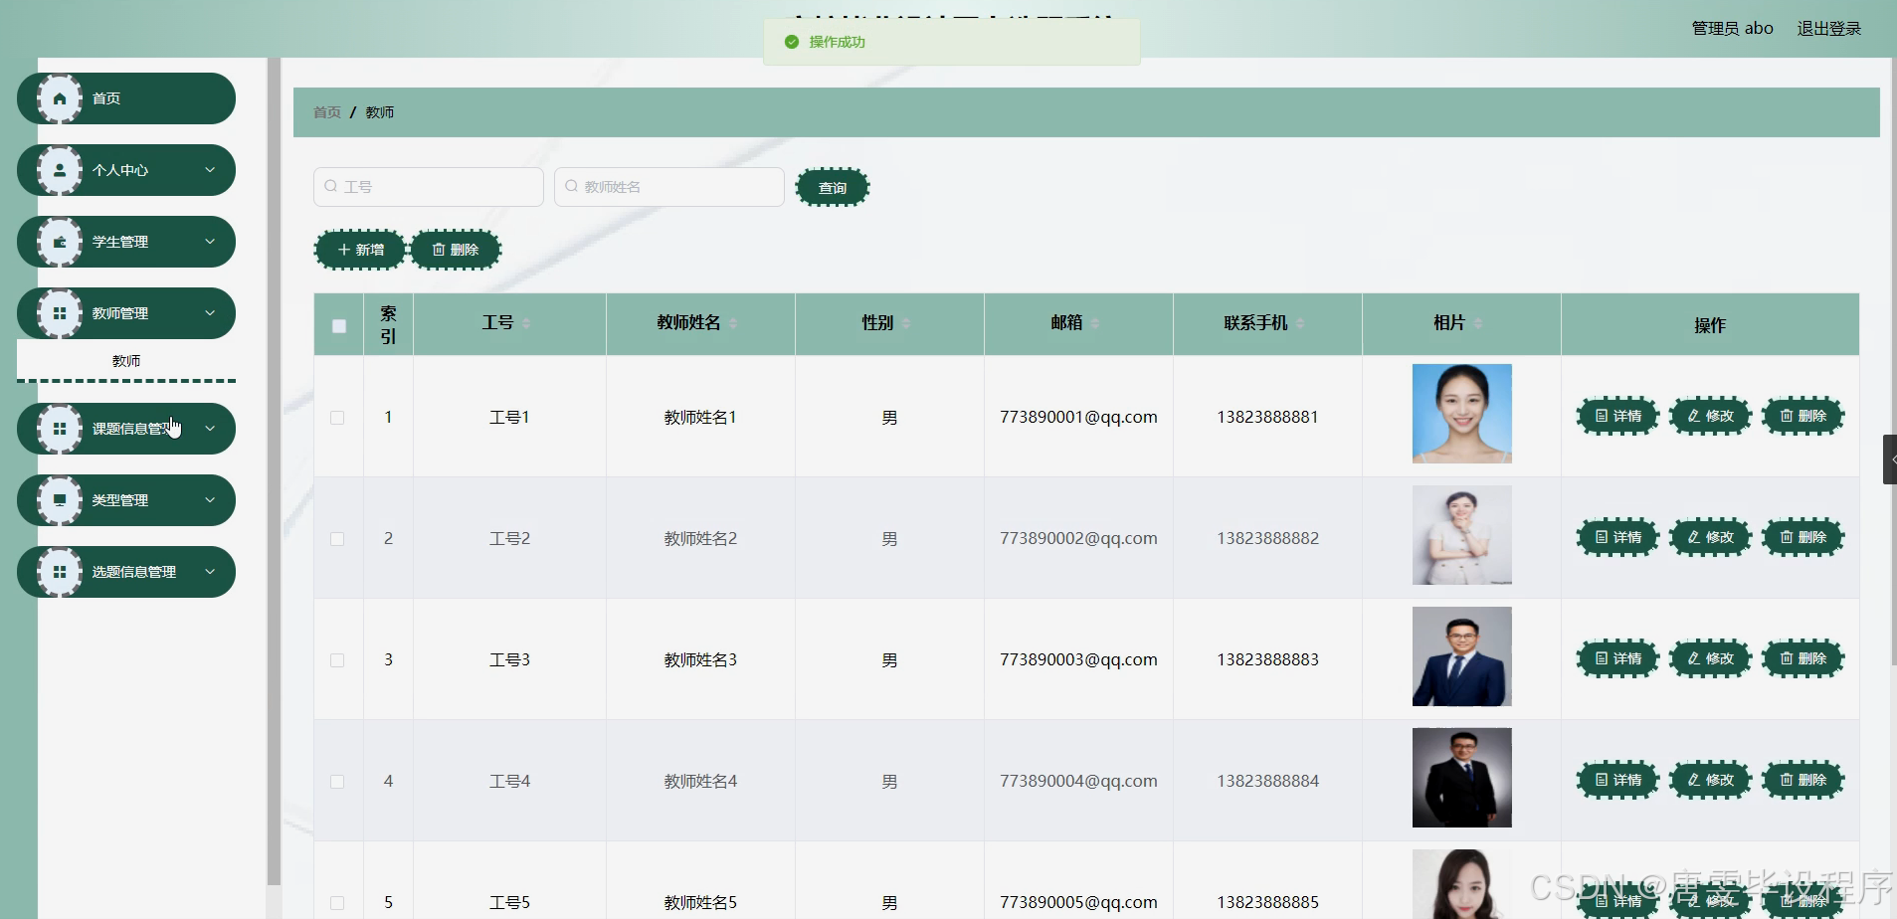The width and height of the screenshot is (1897, 919).
Task: Click the 新增 add button
Action: [360, 250]
